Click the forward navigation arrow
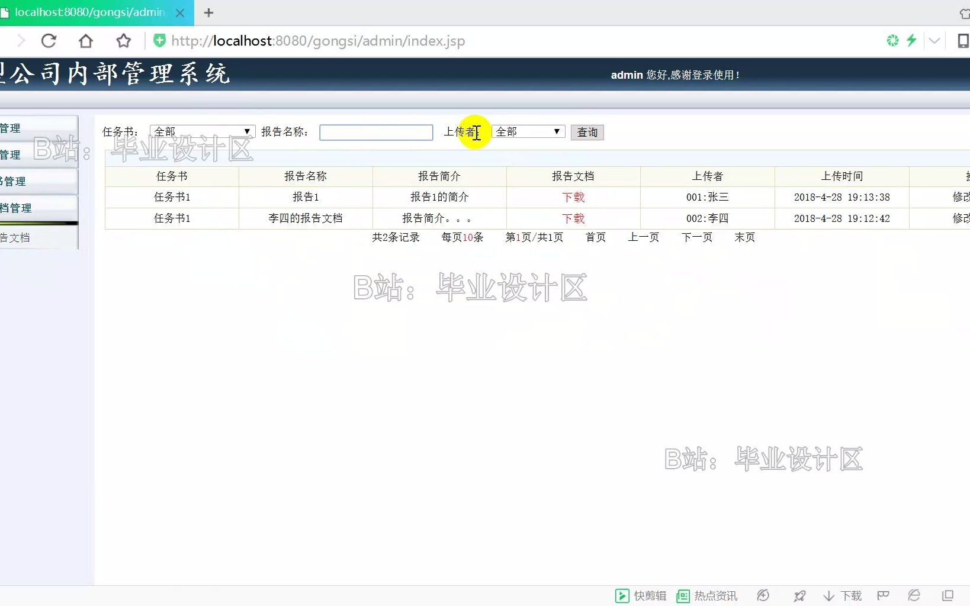This screenshot has width=970, height=606. [x=21, y=41]
